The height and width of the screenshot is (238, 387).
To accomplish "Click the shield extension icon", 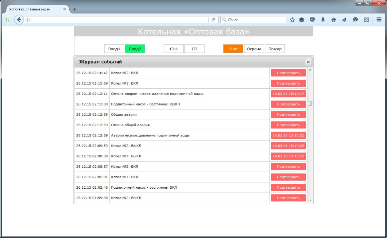I will (x=366, y=20).
